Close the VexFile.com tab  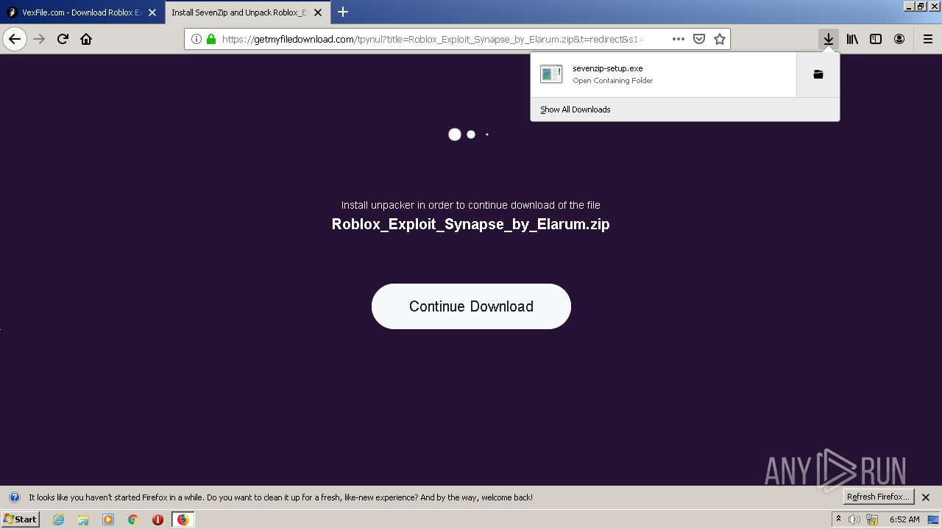tap(152, 12)
